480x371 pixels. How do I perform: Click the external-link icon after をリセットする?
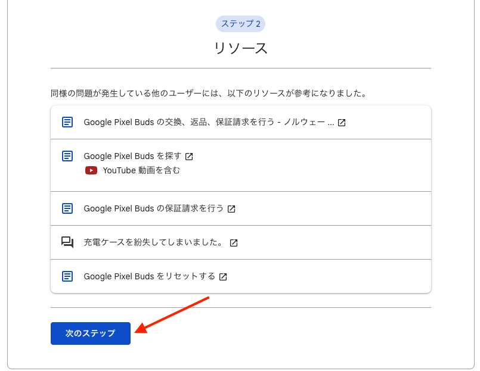coord(223,277)
